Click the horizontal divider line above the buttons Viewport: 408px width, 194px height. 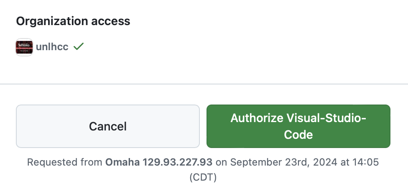204,84
